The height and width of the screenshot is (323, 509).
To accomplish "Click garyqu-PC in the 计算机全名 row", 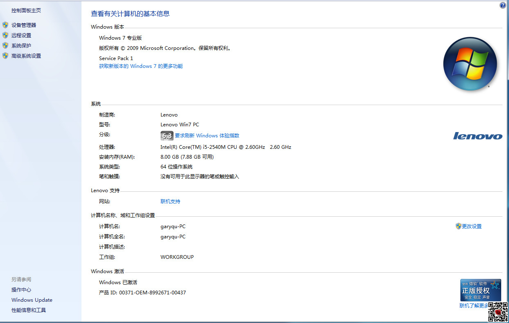I will [x=173, y=237].
